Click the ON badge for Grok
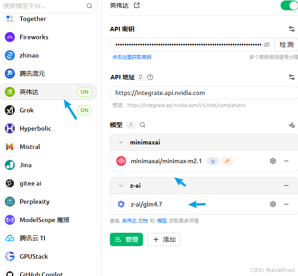This screenshot has width=298, height=276. click(84, 110)
